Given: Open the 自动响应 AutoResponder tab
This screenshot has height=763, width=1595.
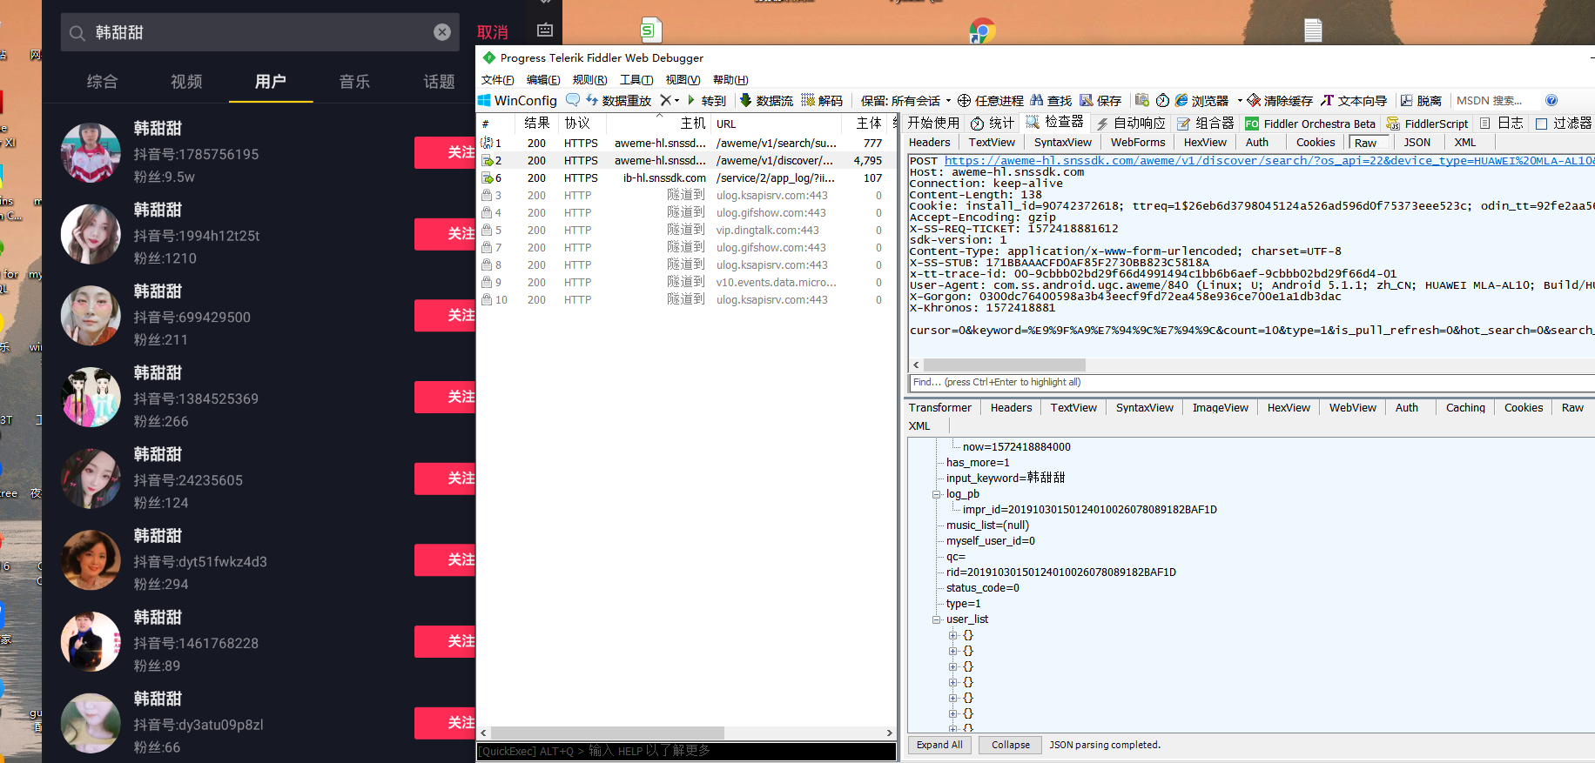Looking at the screenshot, I should (x=1131, y=124).
